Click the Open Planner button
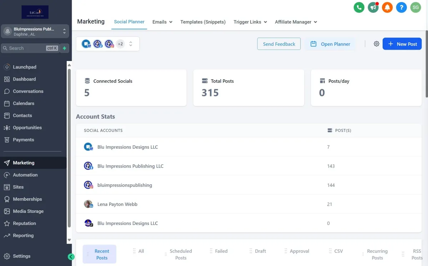Viewport: 428px width, 266px height. click(330, 44)
